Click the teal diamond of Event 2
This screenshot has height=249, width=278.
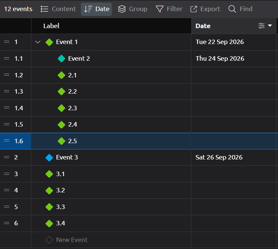click(x=62, y=58)
